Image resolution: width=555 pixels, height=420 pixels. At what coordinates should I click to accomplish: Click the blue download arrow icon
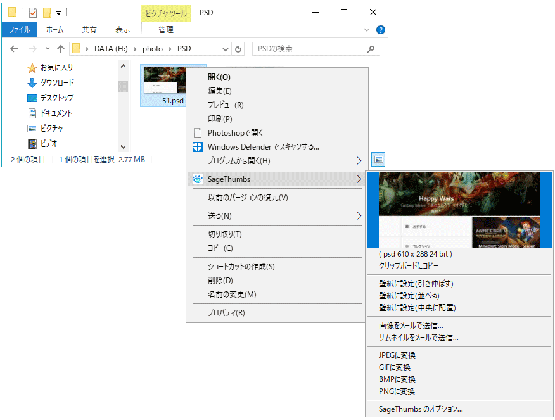(x=32, y=83)
